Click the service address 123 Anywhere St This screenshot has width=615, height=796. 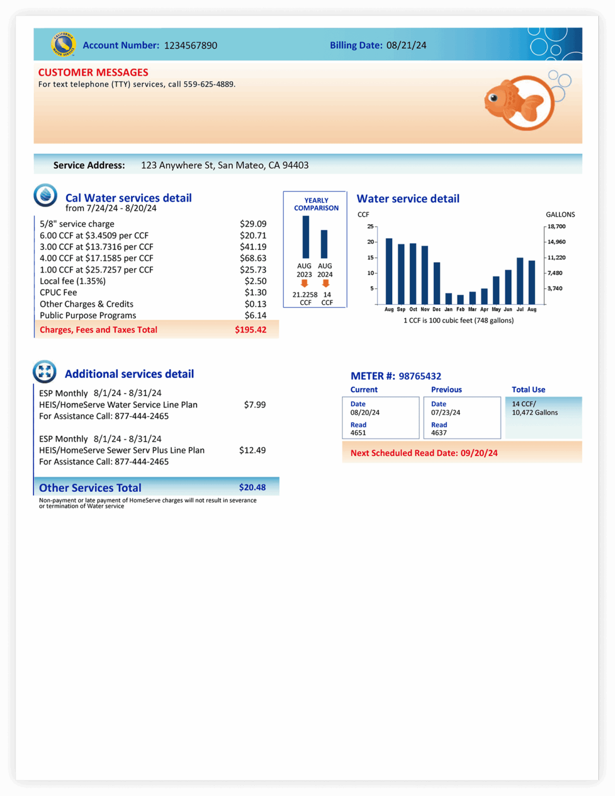(x=225, y=165)
